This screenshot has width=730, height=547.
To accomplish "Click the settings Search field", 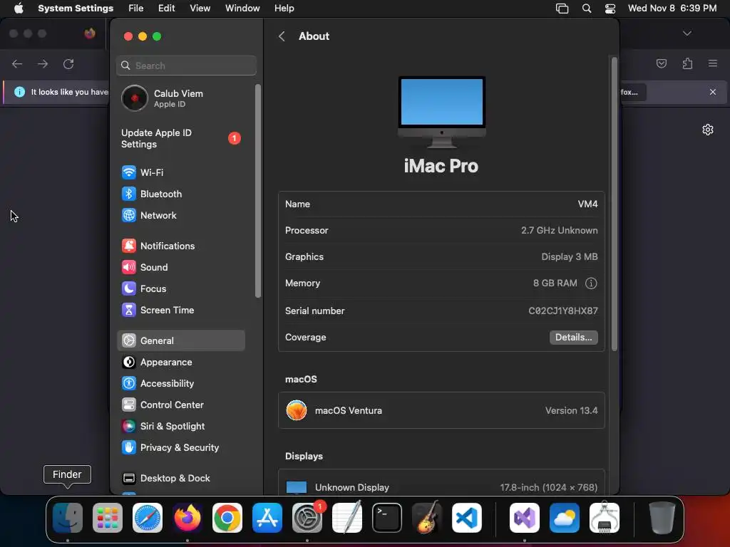I will pos(186,66).
